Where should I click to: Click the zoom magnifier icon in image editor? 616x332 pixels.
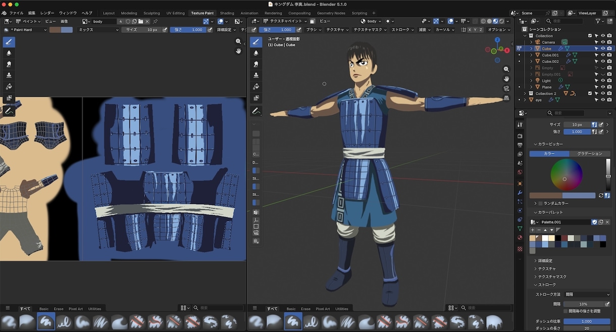pos(238,41)
